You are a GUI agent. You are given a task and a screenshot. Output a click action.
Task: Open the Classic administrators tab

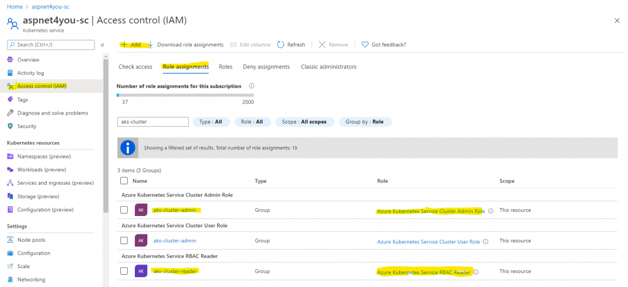pos(329,67)
